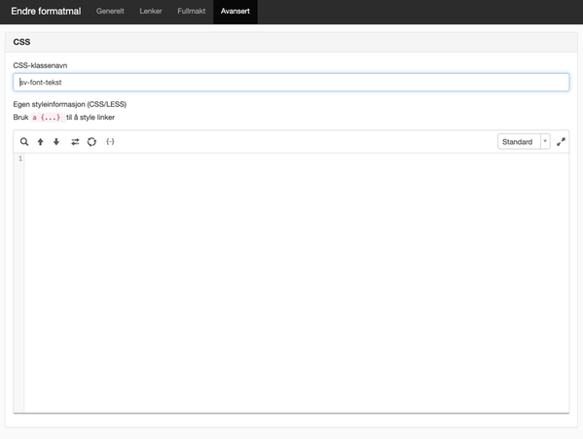The height and width of the screenshot is (439, 583).
Task: Click the caret arrow beside Standard
Action: pos(545,141)
